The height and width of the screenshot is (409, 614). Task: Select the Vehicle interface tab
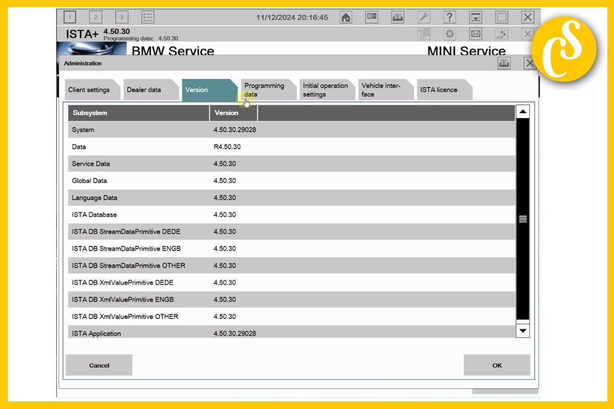(x=384, y=89)
